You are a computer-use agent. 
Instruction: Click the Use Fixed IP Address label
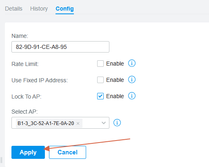tap(40, 80)
